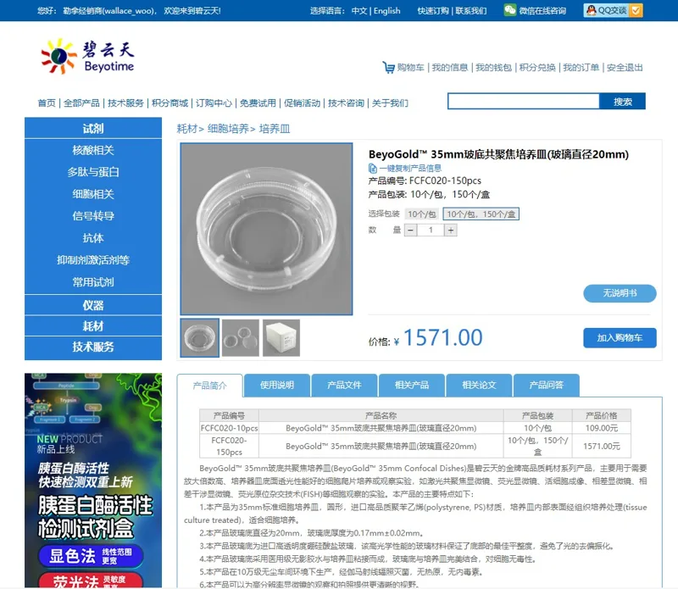The width and height of the screenshot is (678, 589).
Task: Click FCFC020-10pcs in the product table
Action: 229,428
